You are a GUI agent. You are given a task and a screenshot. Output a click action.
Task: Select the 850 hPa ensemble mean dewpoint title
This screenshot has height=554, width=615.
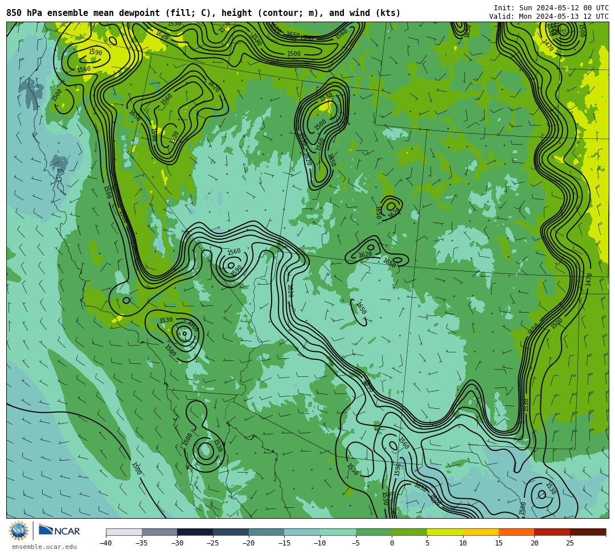pyautogui.click(x=203, y=13)
